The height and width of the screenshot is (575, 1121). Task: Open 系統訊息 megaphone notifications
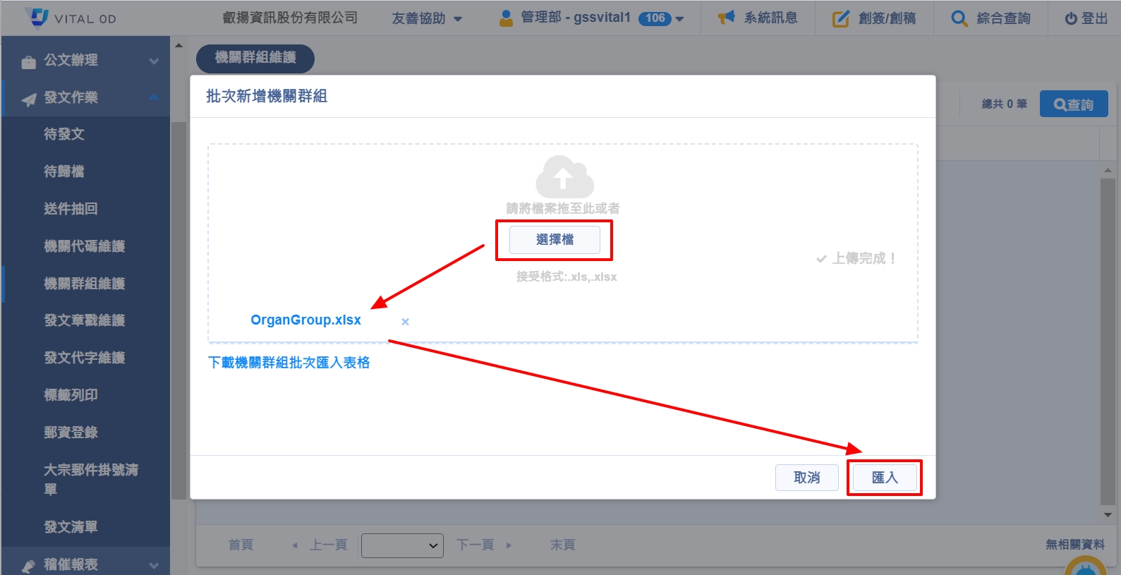pos(726,18)
